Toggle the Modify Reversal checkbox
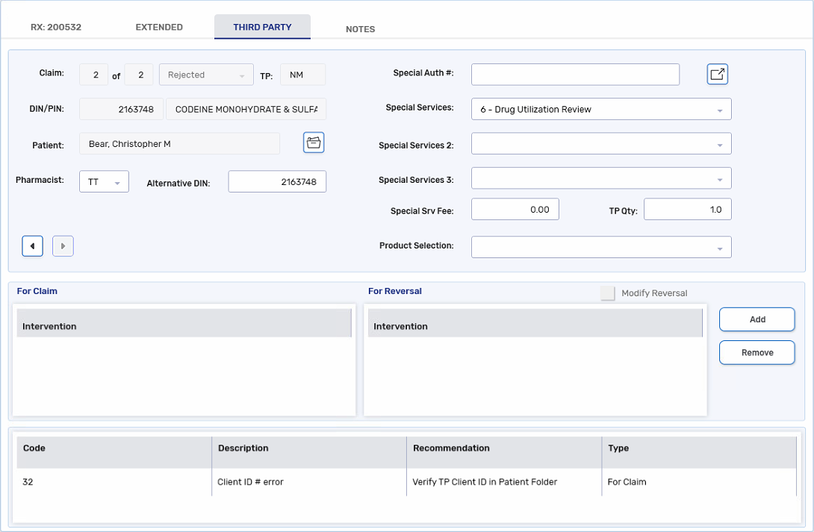 (608, 293)
